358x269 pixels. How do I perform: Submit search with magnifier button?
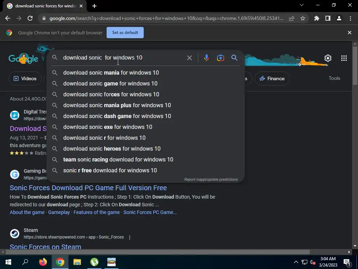point(234,58)
